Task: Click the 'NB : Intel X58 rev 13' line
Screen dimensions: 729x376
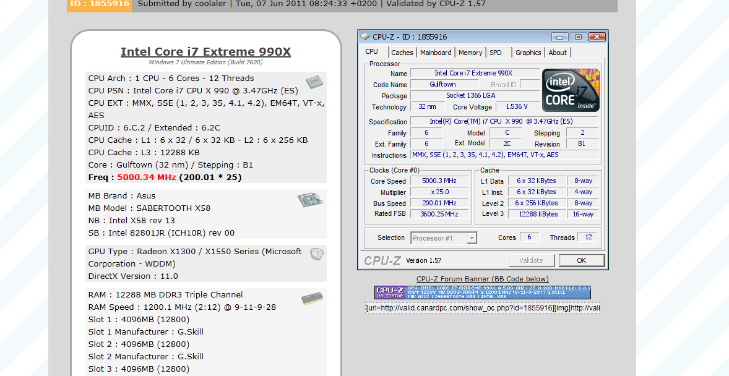Action: 132,220
